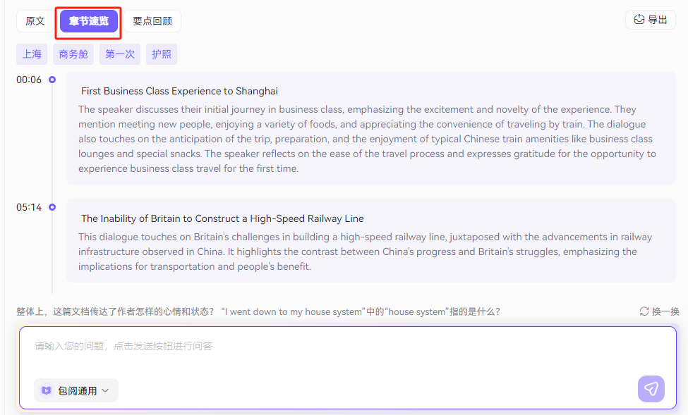The width and height of the screenshot is (688, 415).
Task: Click the paper plane send icon
Action: [x=651, y=389]
